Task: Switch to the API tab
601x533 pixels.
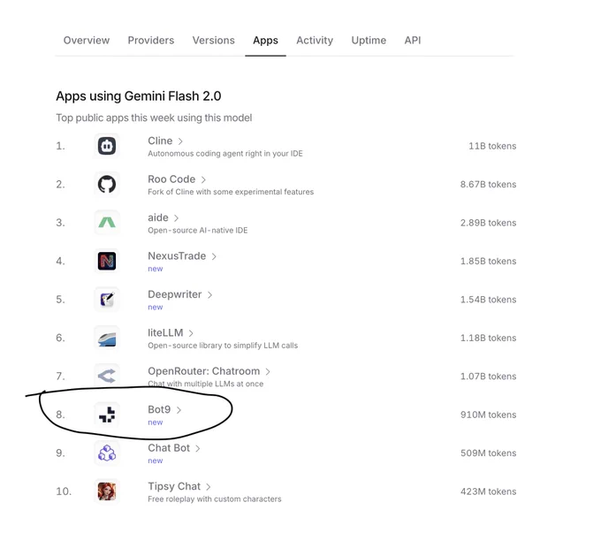Action: coord(413,41)
